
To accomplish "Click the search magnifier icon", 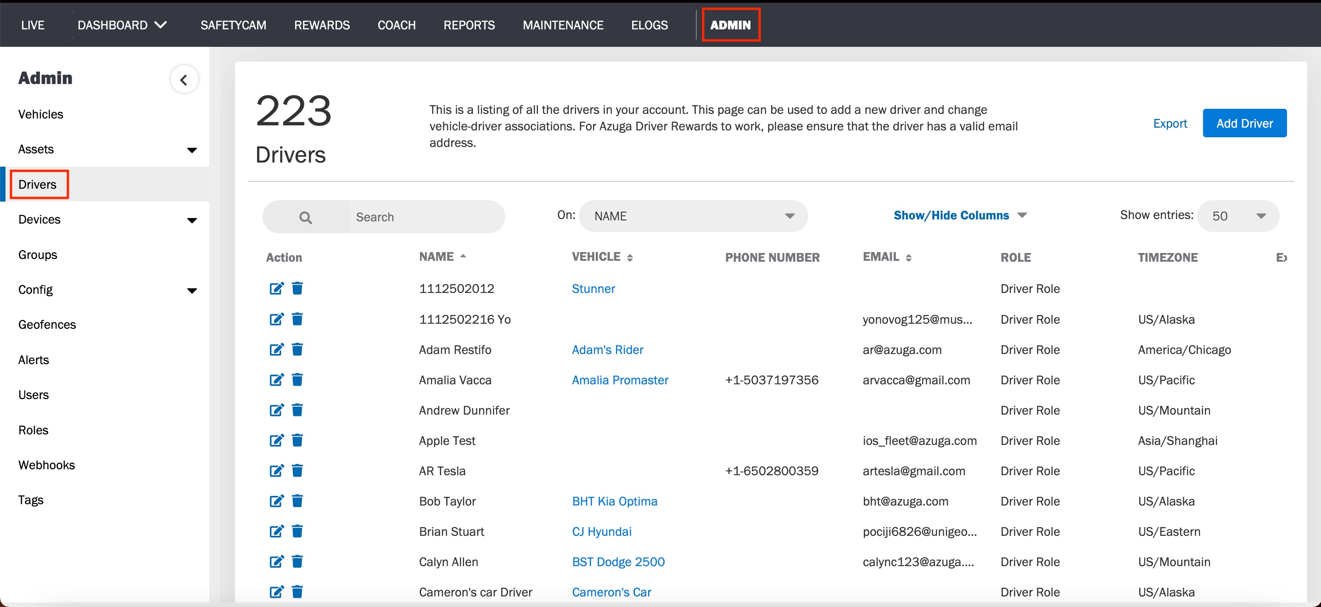I will pyautogui.click(x=306, y=218).
